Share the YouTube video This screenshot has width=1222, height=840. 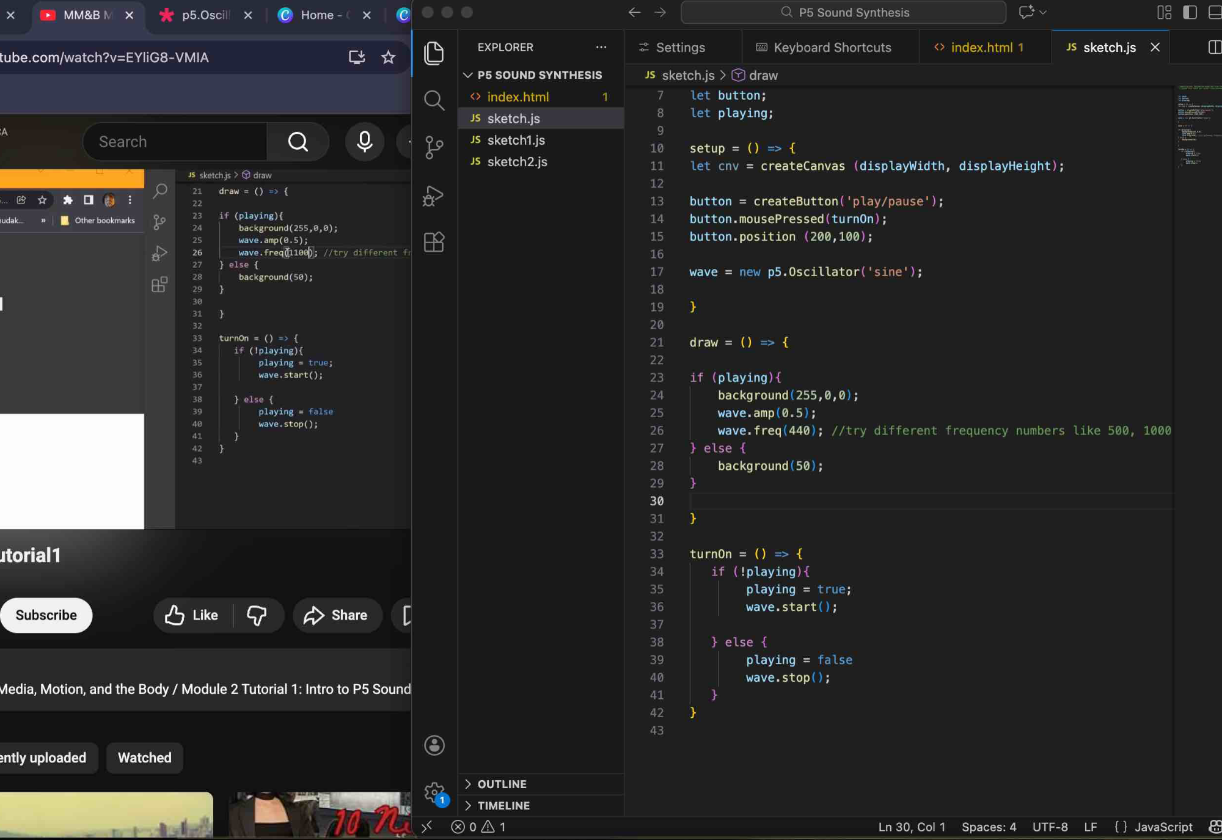(x=337, y=615)
